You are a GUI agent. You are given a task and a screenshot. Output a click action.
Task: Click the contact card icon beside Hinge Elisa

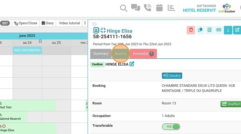click(x=96, y=30)
